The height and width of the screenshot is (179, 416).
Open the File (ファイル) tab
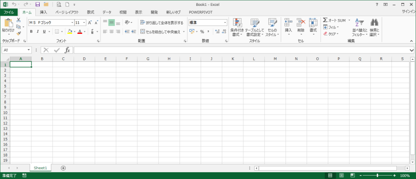click(x=9, y=12)
